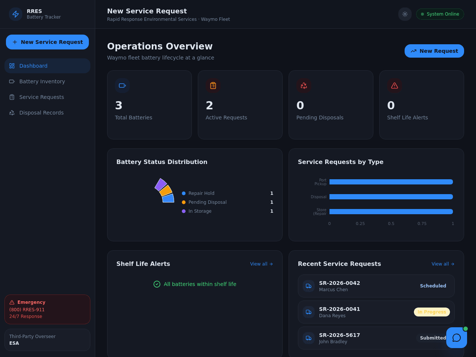Click the Marcus Chen requester name
The width and height of the screenshot is (476, 357).
coord(334,290)
